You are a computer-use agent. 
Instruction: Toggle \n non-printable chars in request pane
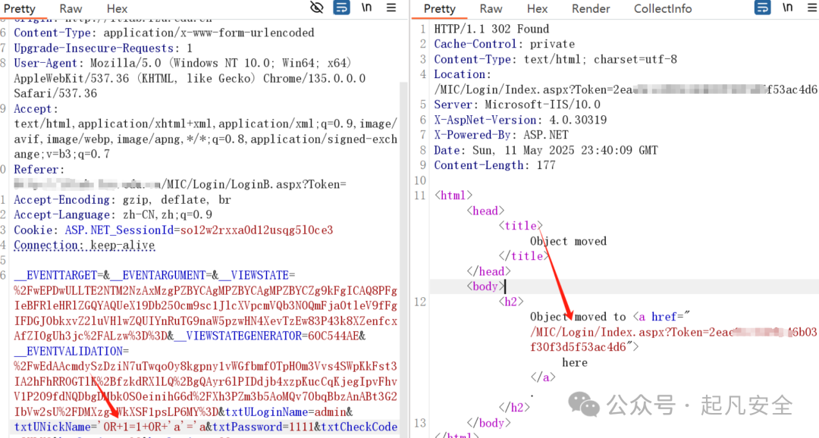[x=367, y=8]
